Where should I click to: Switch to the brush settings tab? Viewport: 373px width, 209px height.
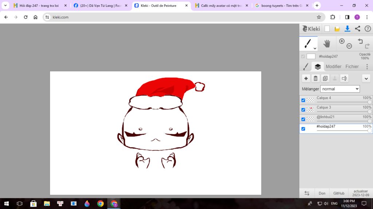point(306,67)
